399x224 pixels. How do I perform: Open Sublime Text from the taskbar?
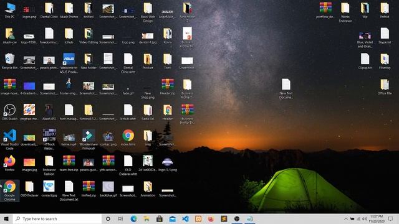point(224,218)
